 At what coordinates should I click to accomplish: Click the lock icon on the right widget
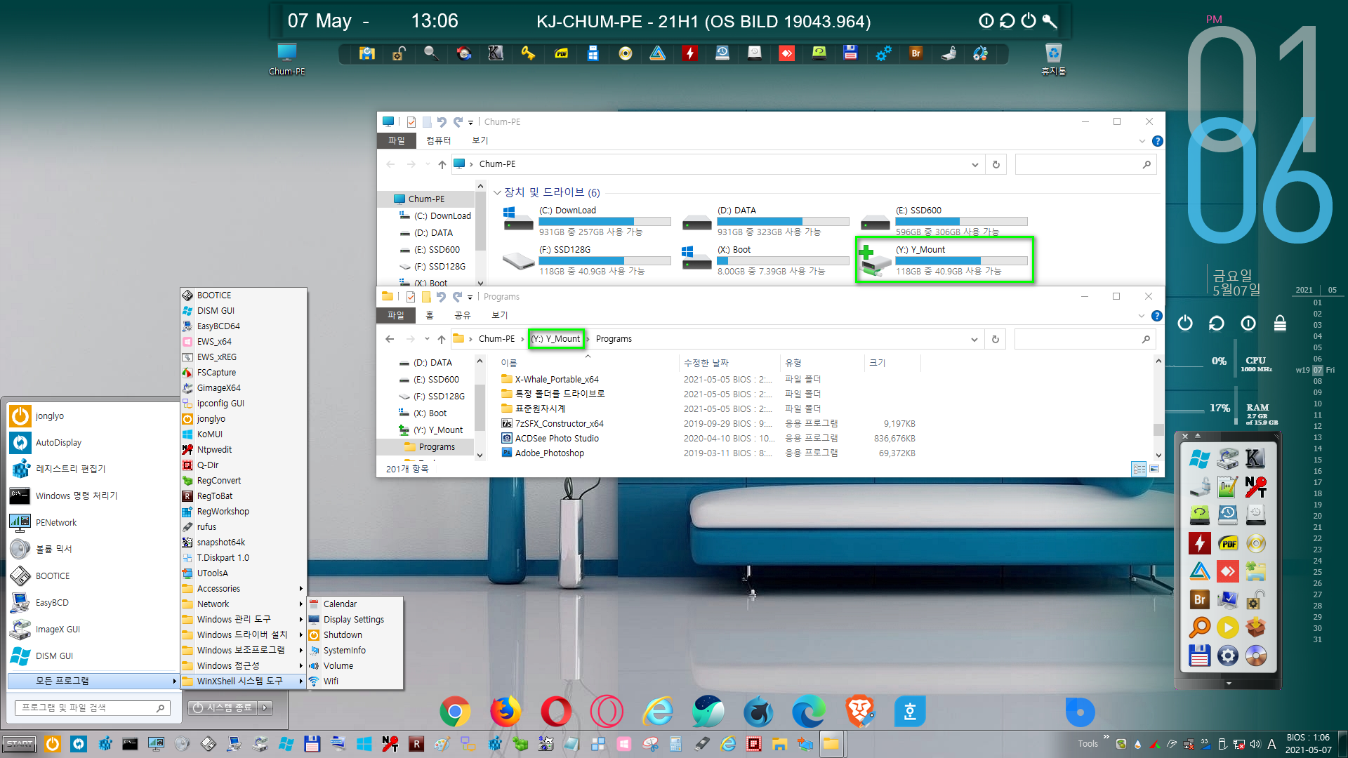pos(1280,323)
